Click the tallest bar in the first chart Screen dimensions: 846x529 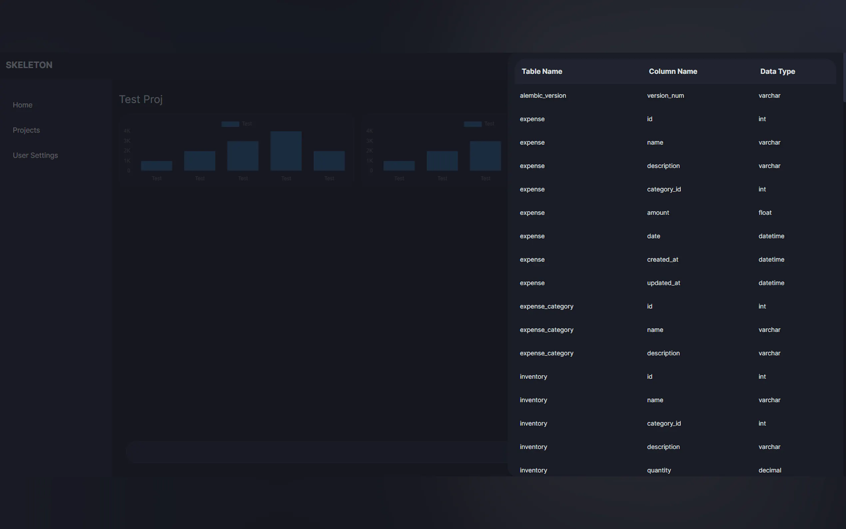point(286,151)
